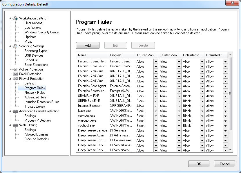241x173 pixels.
Task: Click the Firewall Protection brick wall icon
Action: pyautogui.click(x=15, y=79)
